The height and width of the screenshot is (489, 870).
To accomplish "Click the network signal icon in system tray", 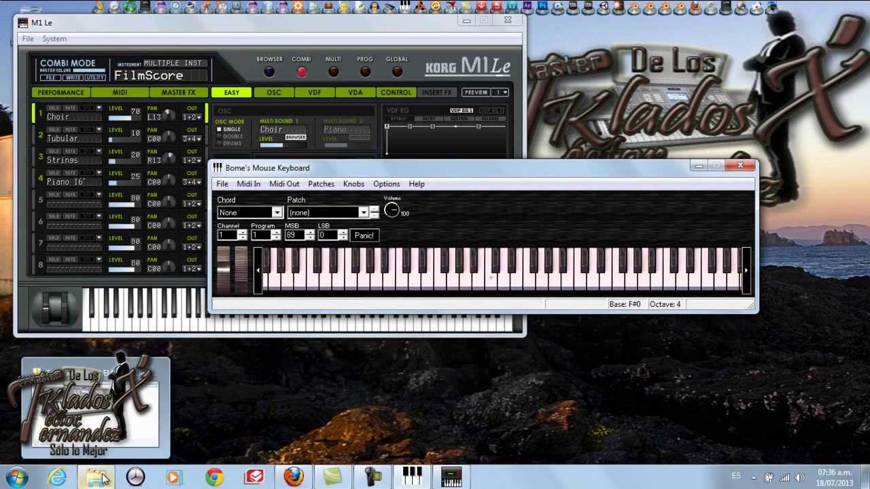I will pyautogui.click(x=784, y=477).
